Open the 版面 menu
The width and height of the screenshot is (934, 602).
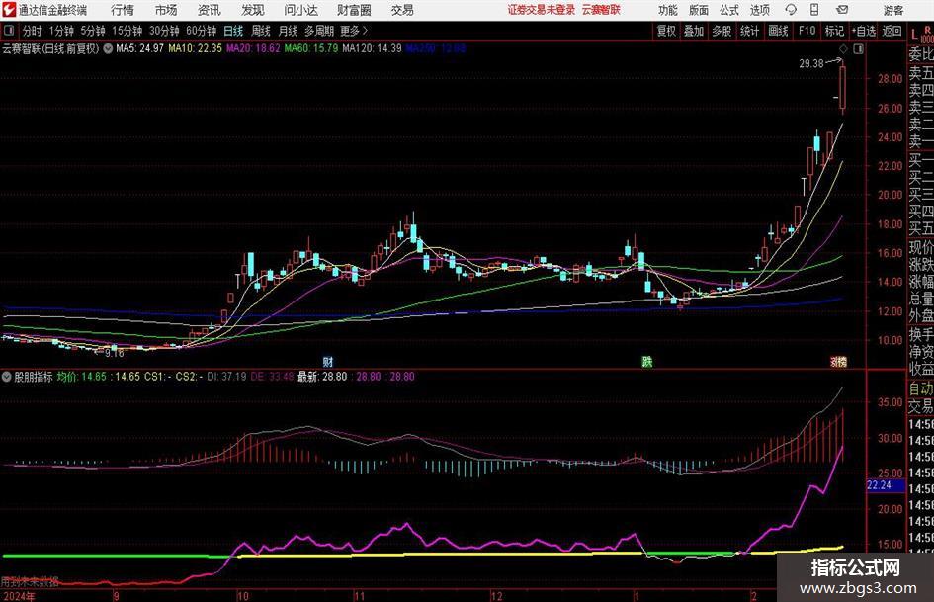pyautogui.click(x=698, y=10)
